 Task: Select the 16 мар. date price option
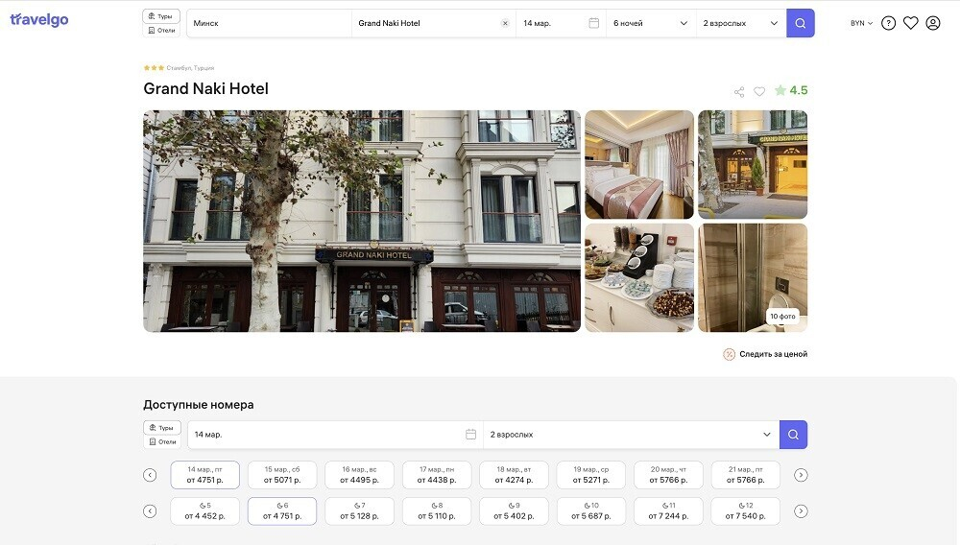tap(358, 475)
